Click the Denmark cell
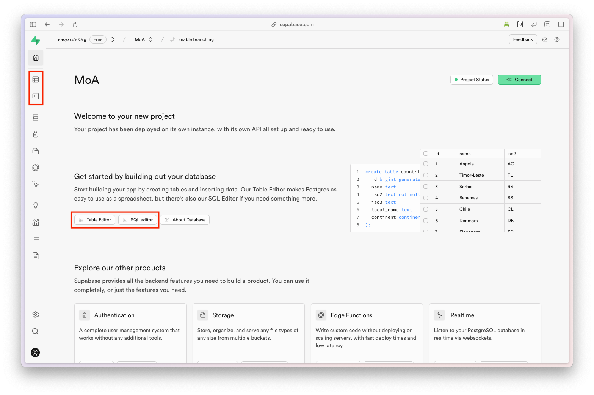594x395 pixels. pos(480,221)
